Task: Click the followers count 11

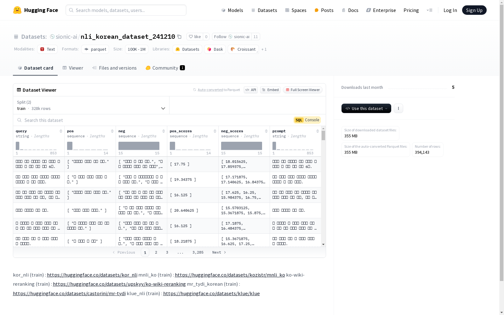Action: tap(255, 37)
